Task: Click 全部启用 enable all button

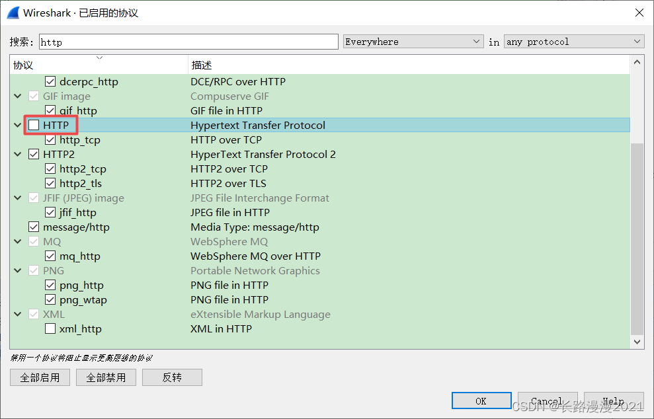Action: pyautogui.click(x=40, y=377)
